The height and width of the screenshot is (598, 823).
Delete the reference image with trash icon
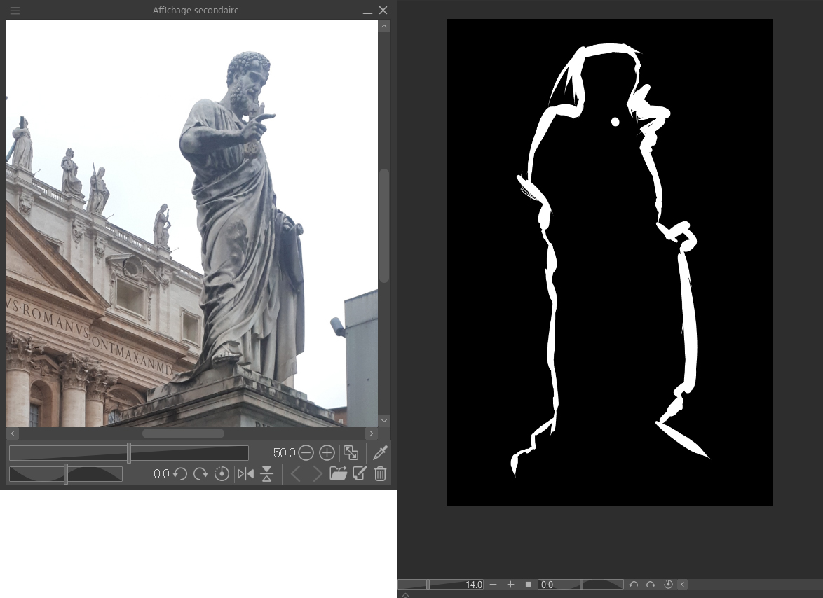[380, 474]
